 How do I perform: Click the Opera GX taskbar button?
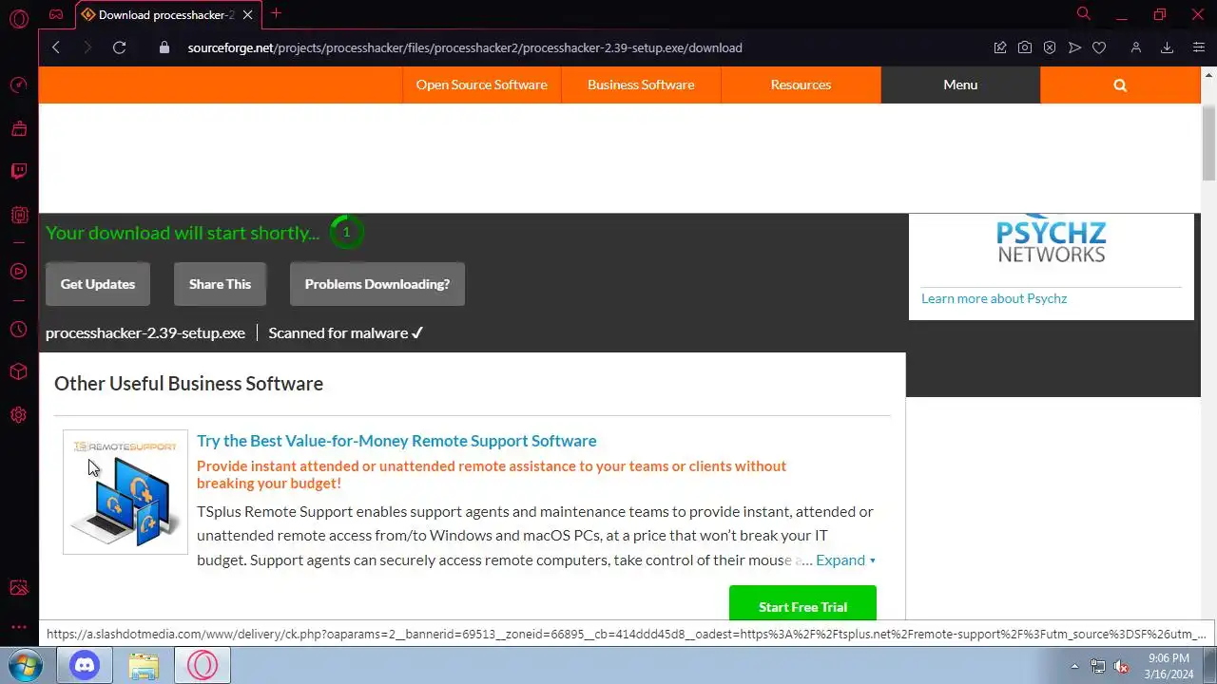click(203, 665)
